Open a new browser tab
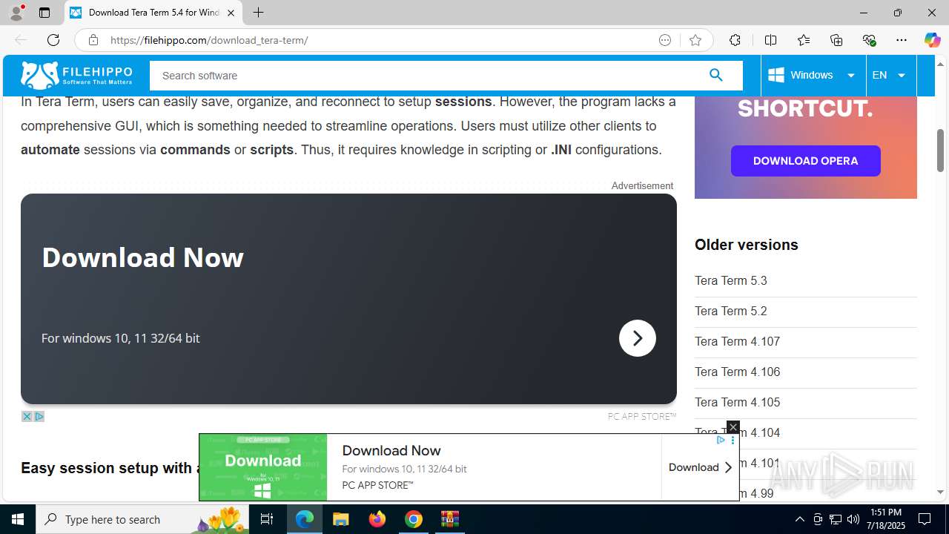Image resolution: width=949 pixels, height=534 pixels. (258, 13)
